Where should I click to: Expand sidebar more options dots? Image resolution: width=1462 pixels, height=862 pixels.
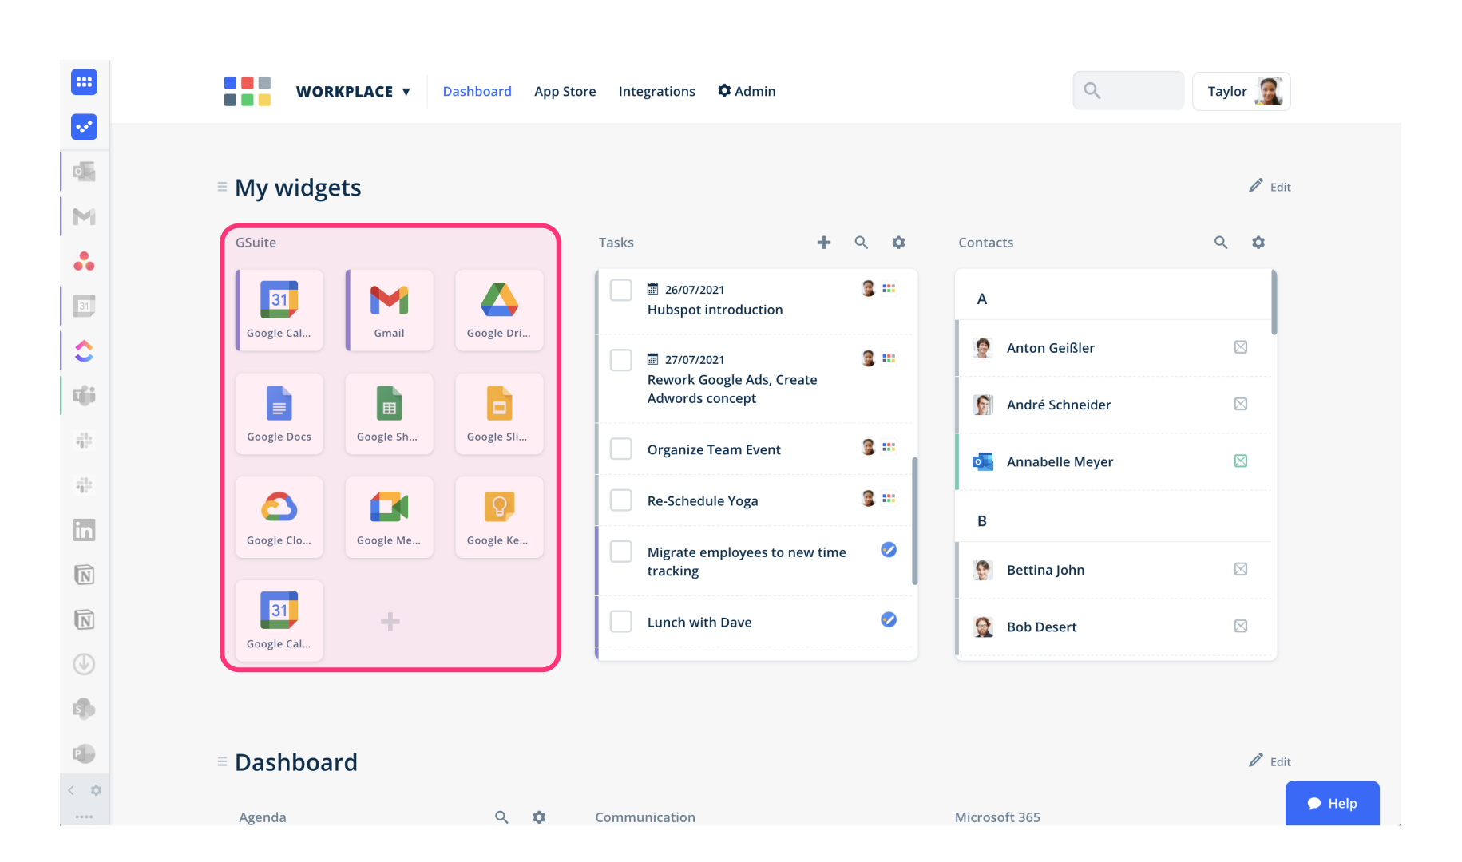pyautogui.click(x=84, y=817)
